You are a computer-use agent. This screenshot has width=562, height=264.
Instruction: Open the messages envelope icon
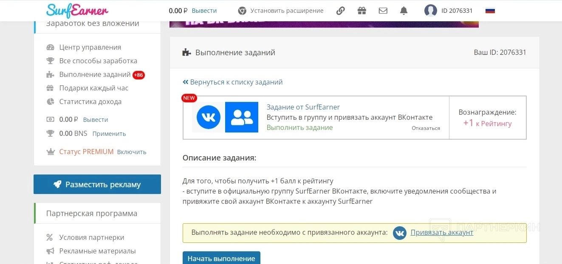383,11
